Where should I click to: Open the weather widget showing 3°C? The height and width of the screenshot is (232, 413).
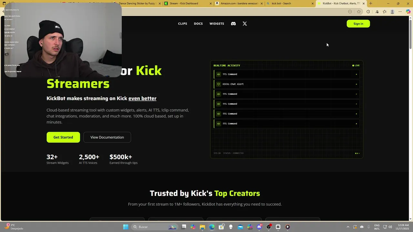[14, 227]
